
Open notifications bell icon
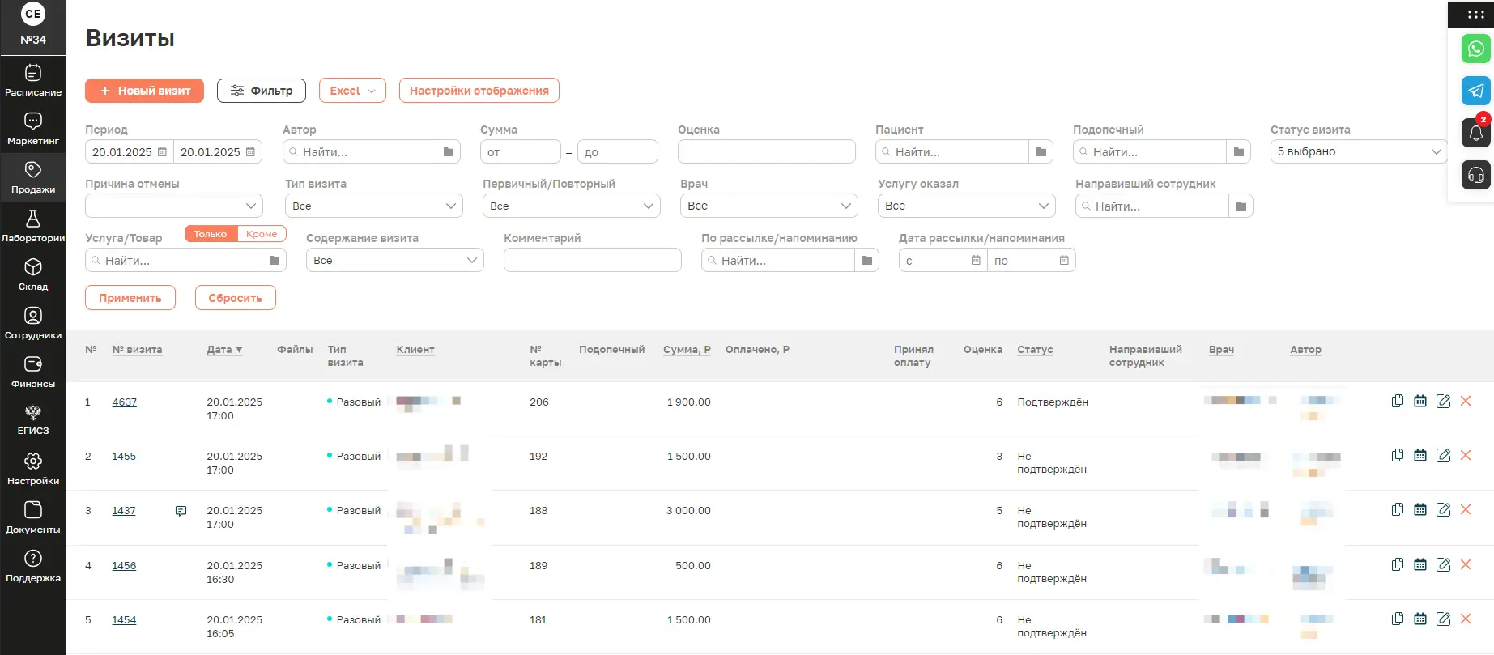pyautogui.click(x=1475, y=133)
